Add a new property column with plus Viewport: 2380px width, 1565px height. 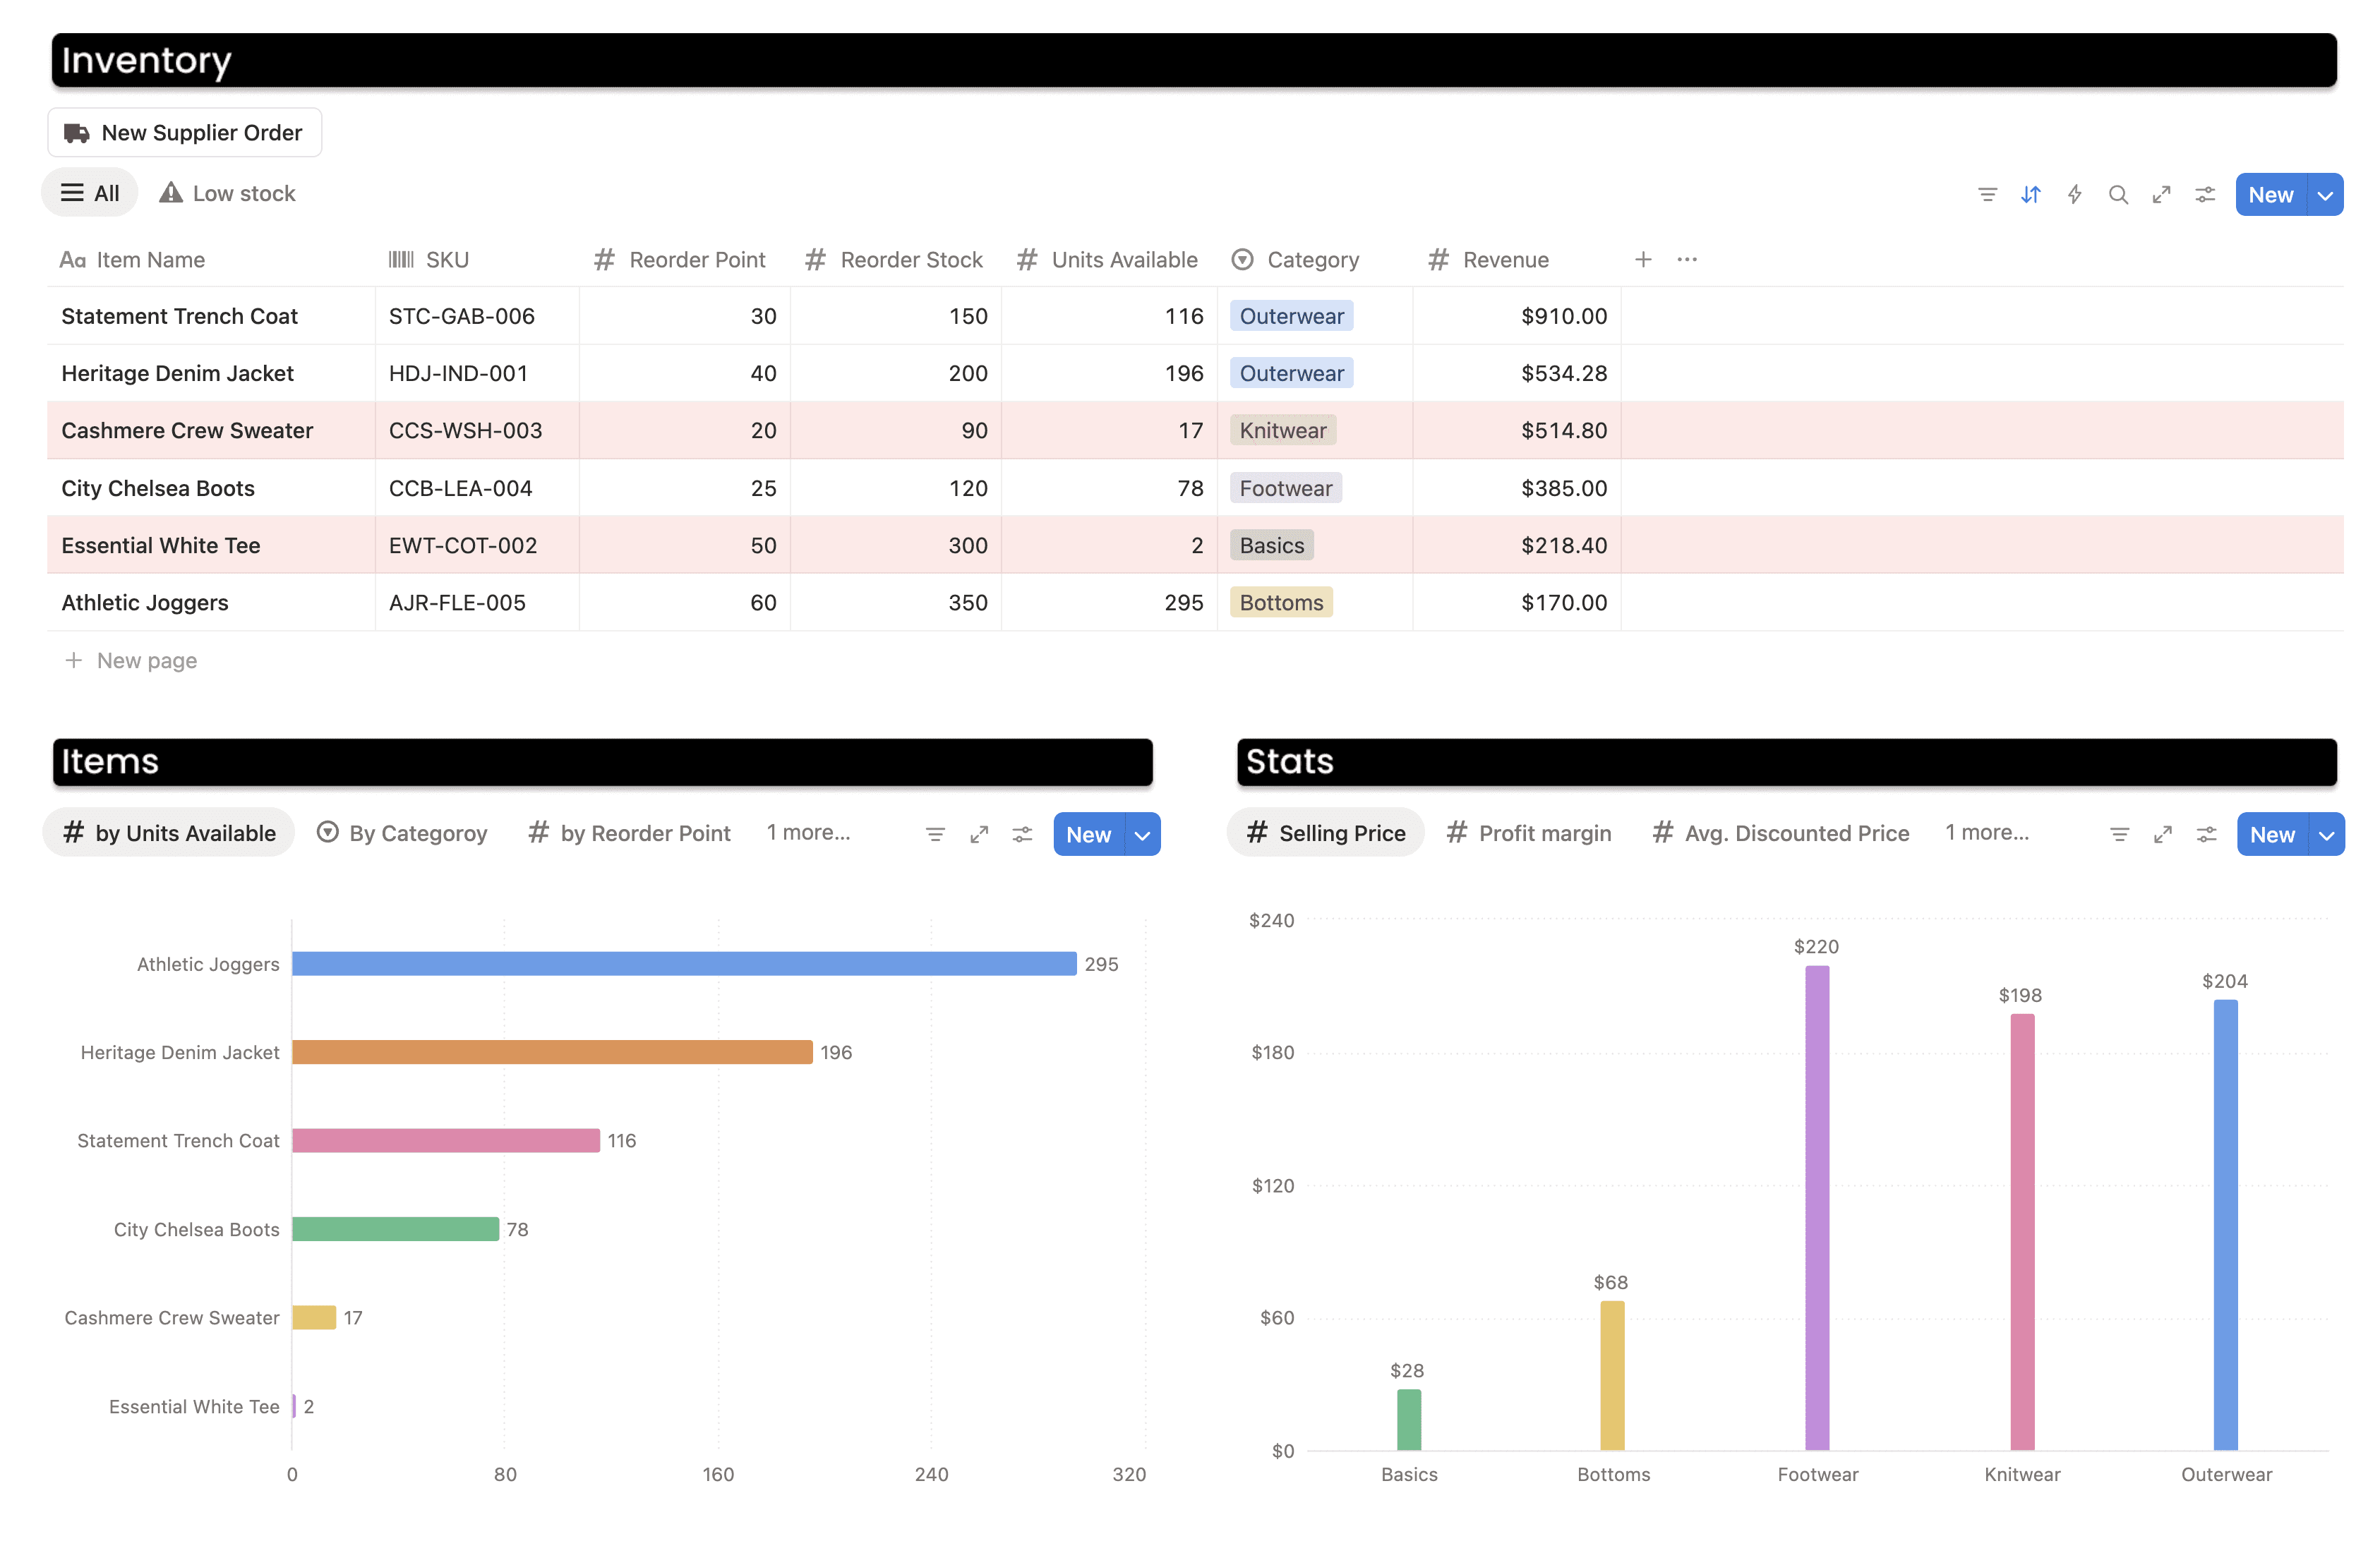pos(1643,260)
